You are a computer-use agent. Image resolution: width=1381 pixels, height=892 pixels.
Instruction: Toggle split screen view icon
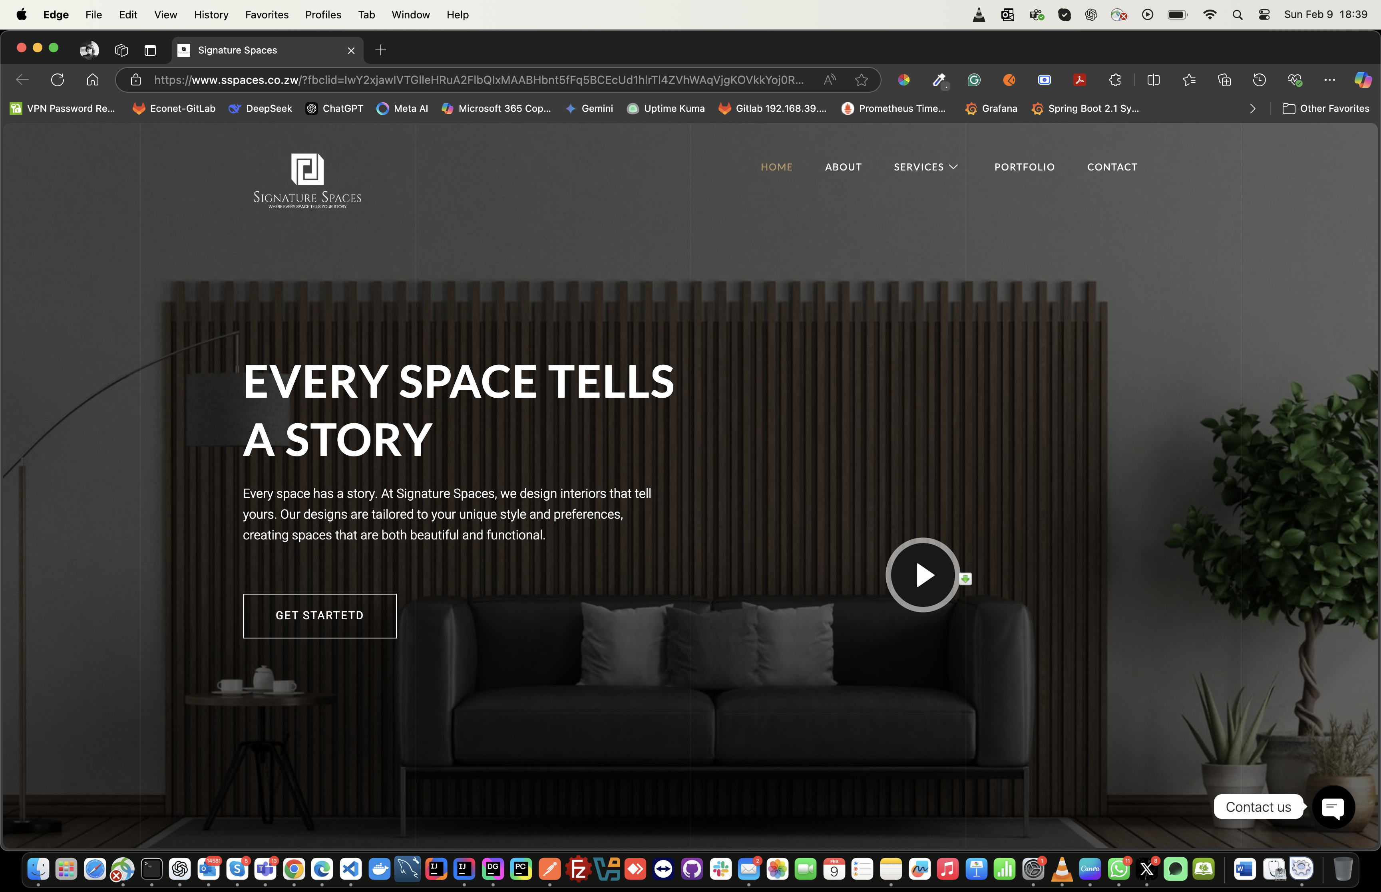point(1153,80)
